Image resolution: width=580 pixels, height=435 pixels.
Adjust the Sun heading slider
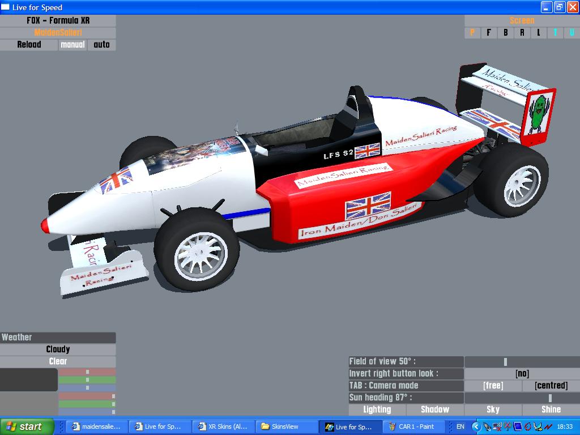(522, 398)
